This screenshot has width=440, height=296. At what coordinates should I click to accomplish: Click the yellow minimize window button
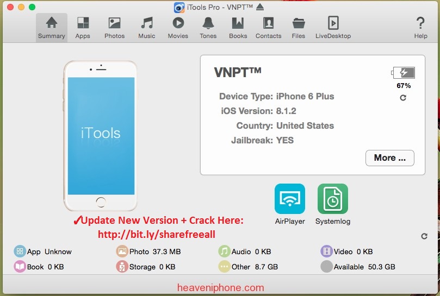click(21, 7)
